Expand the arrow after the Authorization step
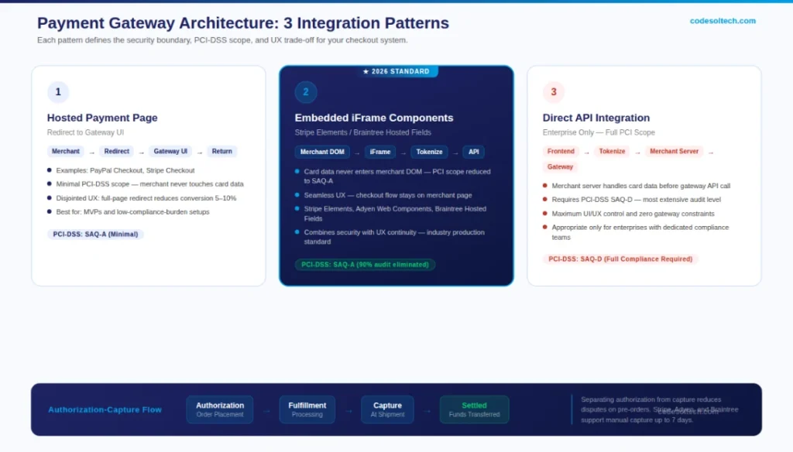This screenshot has width=793, height=452. (266, 409)
